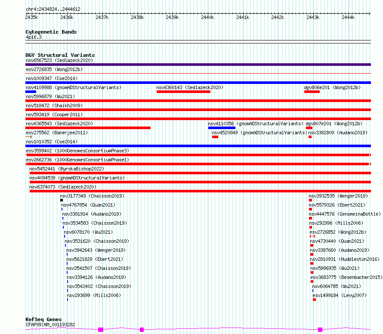This screenshot has width=383, height=334.
Task: Open the nsv3382809 (Audano2019) label
Action: pyautogui.click(x=338, y=133)
